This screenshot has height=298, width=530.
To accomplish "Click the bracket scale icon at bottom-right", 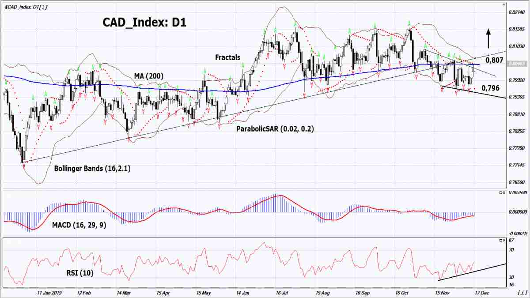I will click(522, 292).
